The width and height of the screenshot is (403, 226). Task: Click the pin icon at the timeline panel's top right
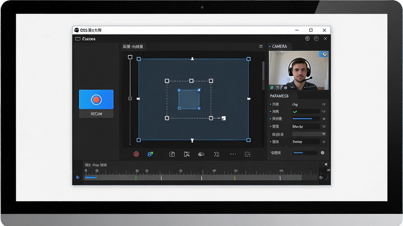point(326,164)
